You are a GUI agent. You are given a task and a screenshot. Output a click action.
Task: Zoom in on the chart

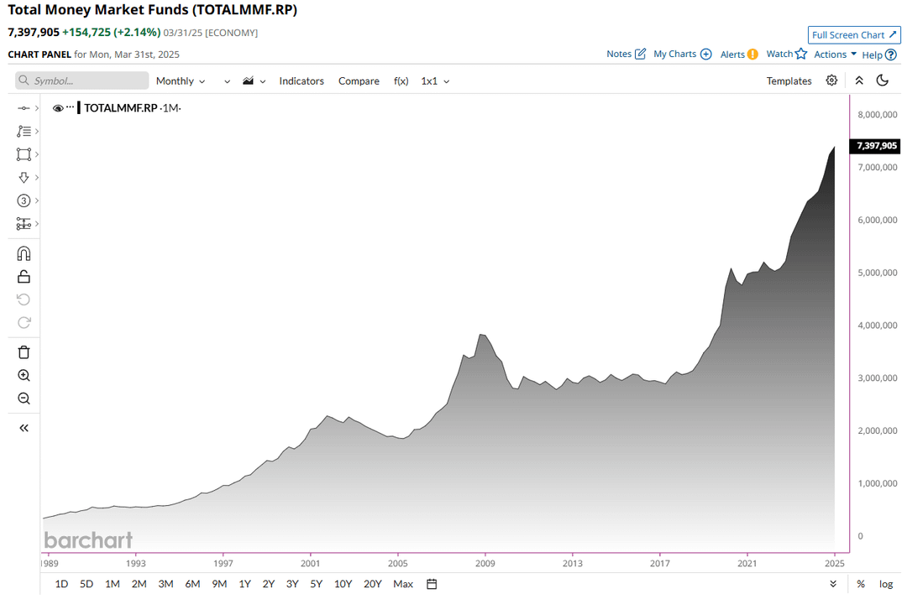[23, 375]
